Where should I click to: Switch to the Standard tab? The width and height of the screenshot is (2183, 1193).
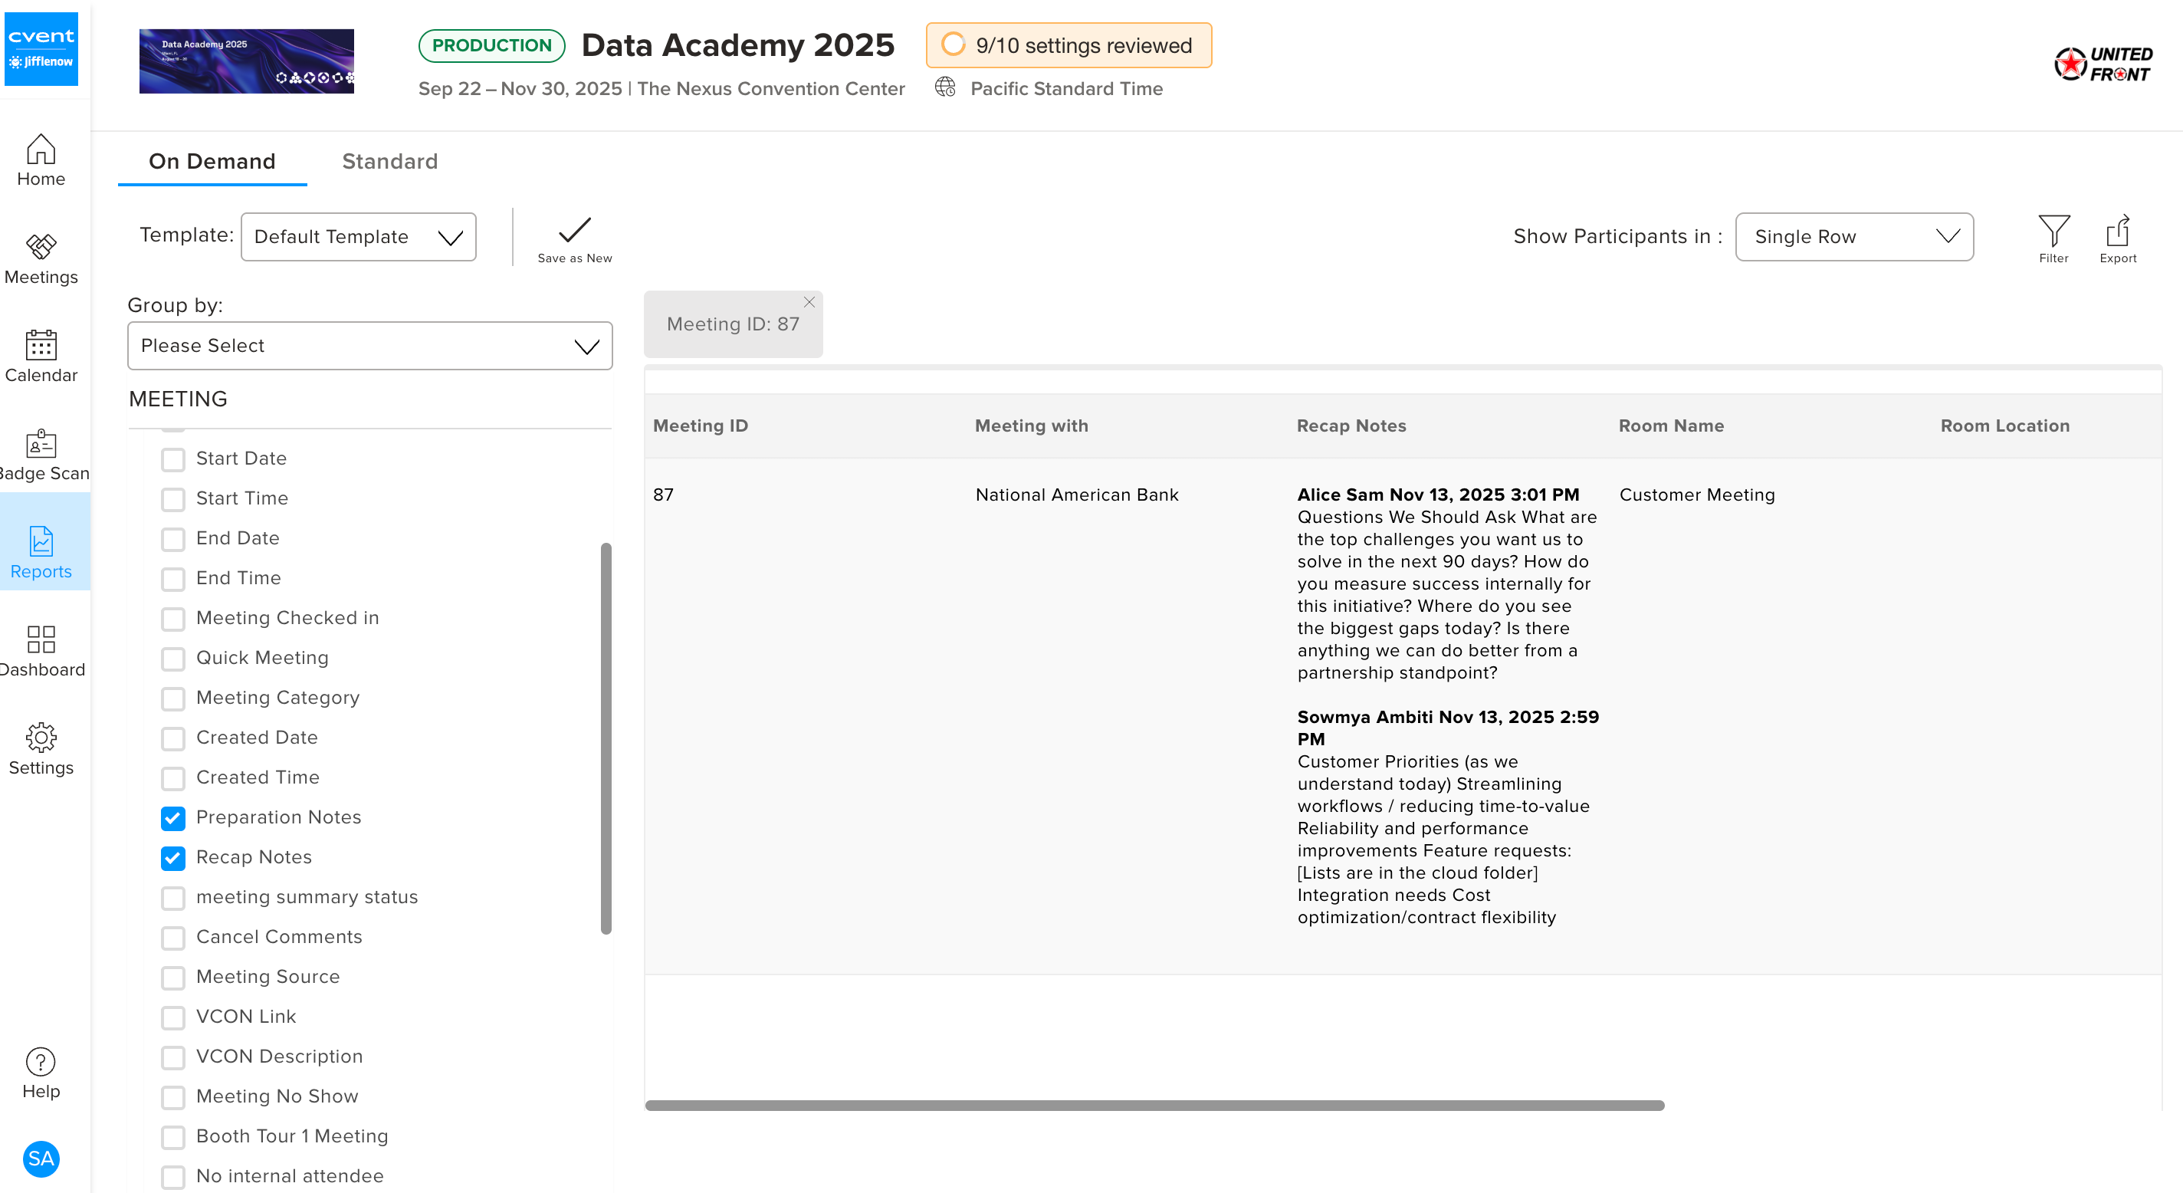click(390, 161)
